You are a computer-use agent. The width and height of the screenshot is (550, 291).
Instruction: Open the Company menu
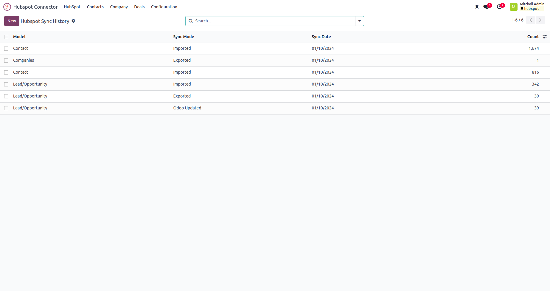point(119,7)
